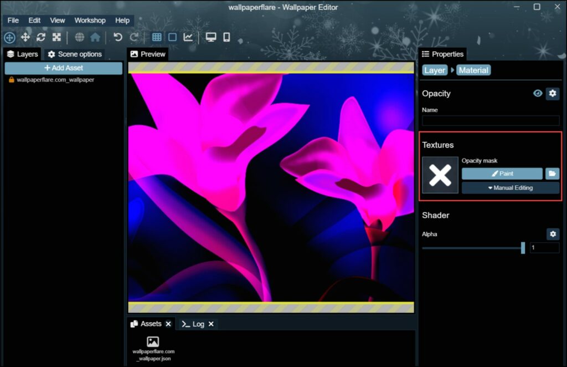Toggle Opacity visibility with the eye icon

pos(537,94)
